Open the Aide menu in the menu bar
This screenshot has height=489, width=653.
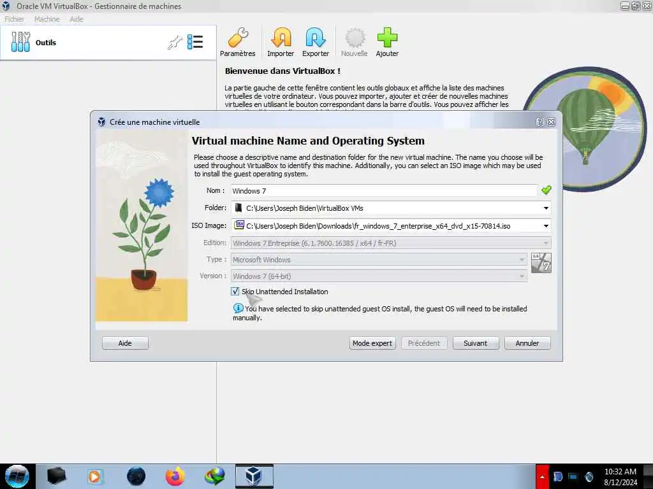pos(77,19)
